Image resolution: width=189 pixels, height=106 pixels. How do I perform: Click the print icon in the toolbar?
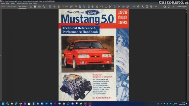pyautogui.click(x=35, y=7)
